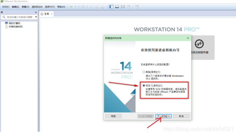This screenshot has height=135, width=236.
Task: Toggle the thumbnail bar view icon
Action: coord(117,7)
